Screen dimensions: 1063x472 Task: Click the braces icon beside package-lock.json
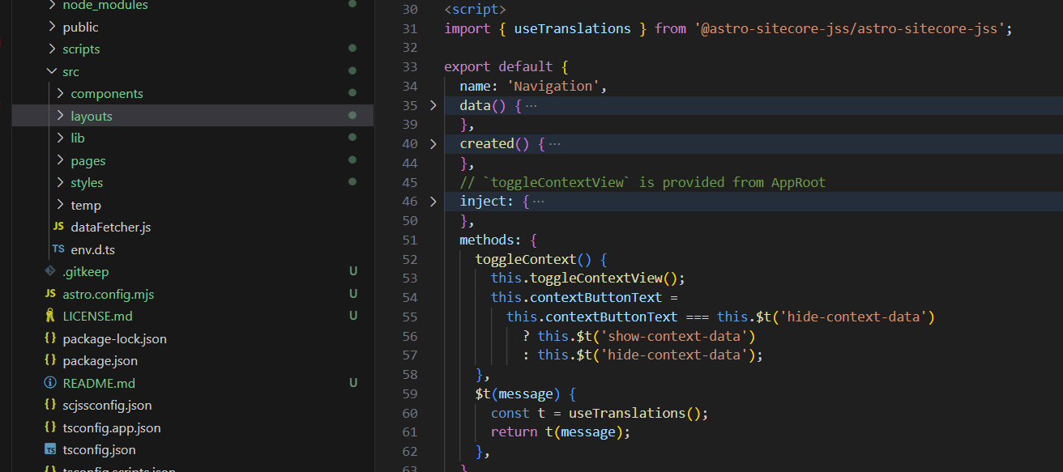(x=49, y=338)
